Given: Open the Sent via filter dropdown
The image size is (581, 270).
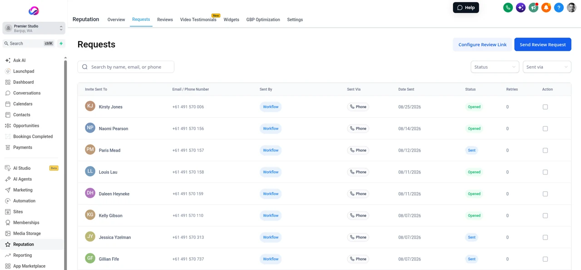Looking at the screenshot, I should pyautogui.click(x=547, y=67).
